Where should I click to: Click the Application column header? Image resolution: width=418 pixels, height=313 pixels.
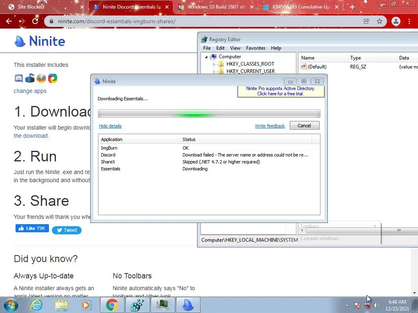pos(139,139)
